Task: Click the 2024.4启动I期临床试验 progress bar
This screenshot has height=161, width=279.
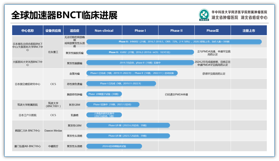Action: 114,146
